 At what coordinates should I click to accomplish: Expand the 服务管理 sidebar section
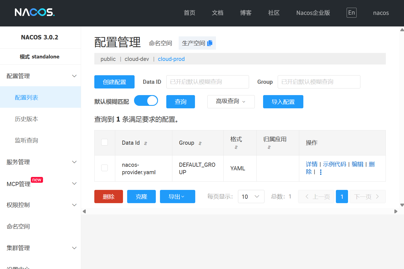pos(40,162)
